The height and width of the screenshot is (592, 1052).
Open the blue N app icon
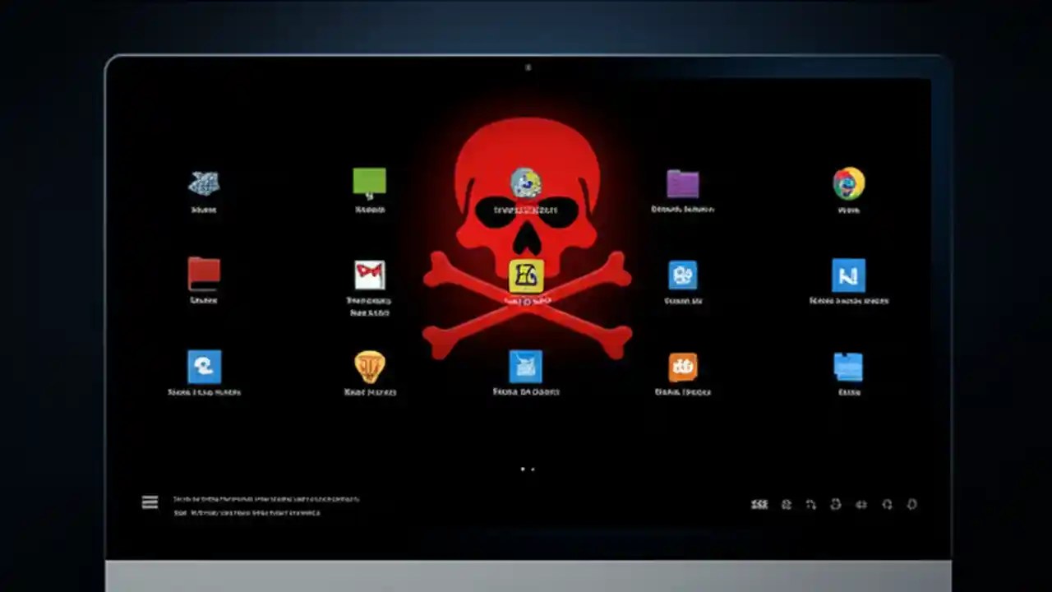pos(848,275)
